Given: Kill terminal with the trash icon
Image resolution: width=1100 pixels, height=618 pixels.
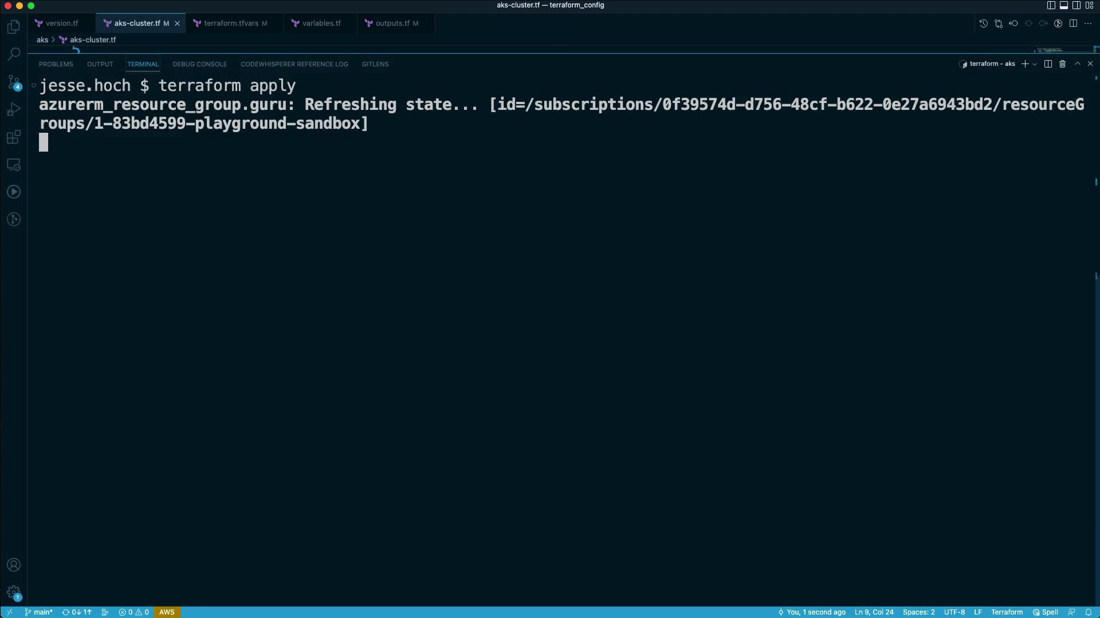Looking at the screenshot, I should (1062, 64).
